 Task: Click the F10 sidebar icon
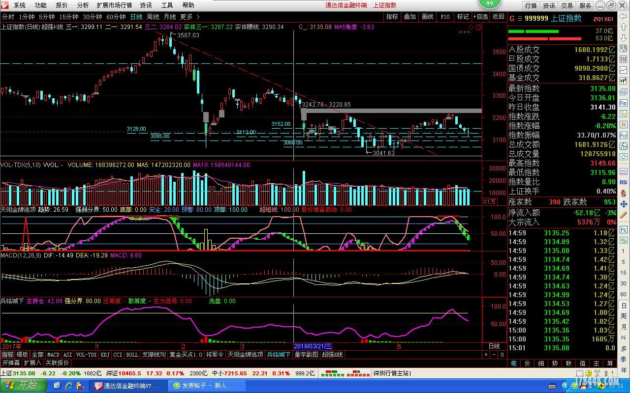[624, 103]
